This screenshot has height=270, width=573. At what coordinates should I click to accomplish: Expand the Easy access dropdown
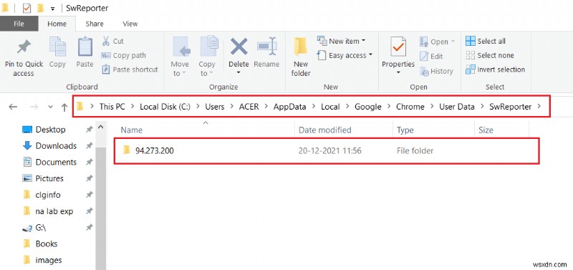[x=370, y=55]
